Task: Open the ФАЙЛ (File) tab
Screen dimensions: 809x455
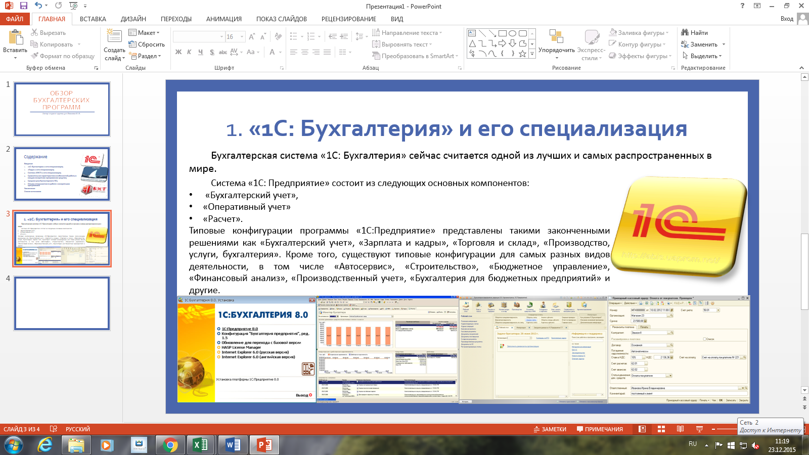Action: pyautogui.click(x=15, y=19)
